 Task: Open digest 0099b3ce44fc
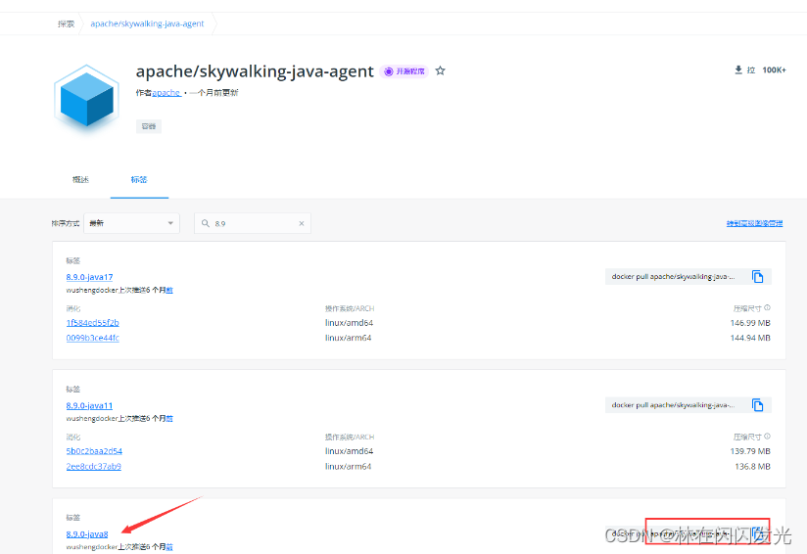click(x=93, y=338)
